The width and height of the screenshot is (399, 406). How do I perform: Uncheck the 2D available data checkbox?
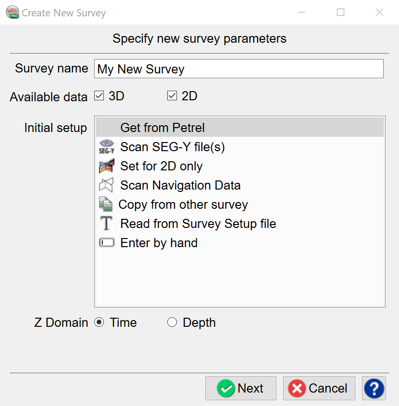(172, 96)
